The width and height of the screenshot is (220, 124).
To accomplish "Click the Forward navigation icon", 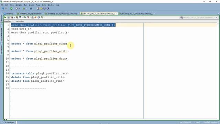I will [x=16, y=9].
